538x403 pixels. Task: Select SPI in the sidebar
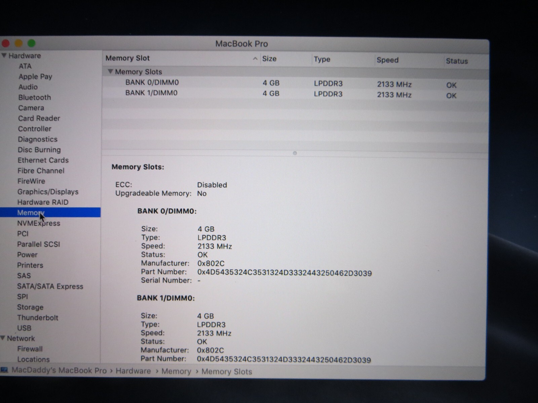tap(23, 297)
